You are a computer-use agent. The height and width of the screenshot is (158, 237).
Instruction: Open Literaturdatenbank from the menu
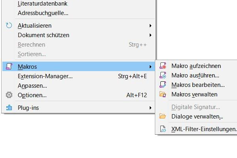[x=42, y=3]
